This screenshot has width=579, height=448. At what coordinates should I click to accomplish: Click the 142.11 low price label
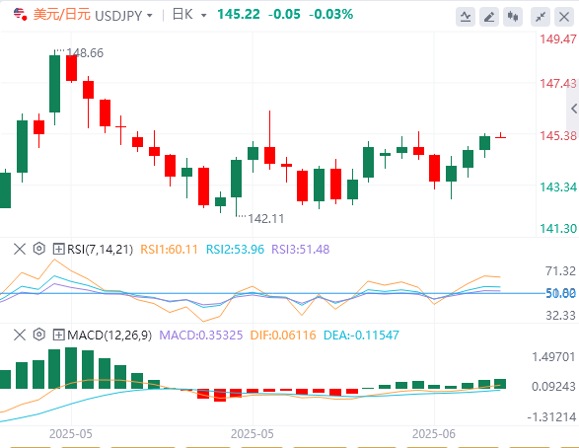(x=266, y=219)
